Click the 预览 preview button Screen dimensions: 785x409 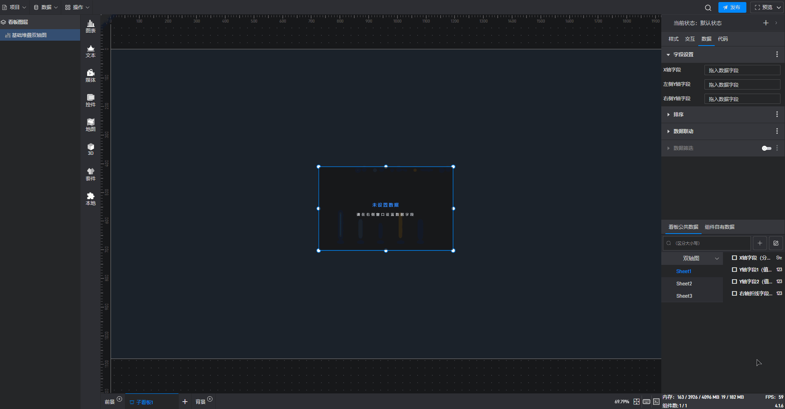[764, 7]
